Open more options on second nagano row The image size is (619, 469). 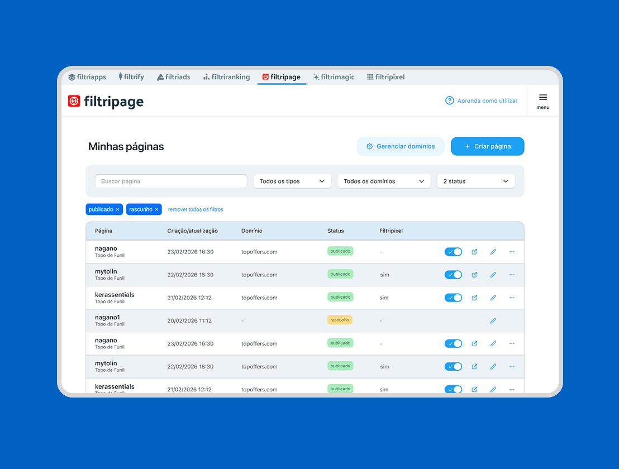pyautogui.click(x=512, y=343)
